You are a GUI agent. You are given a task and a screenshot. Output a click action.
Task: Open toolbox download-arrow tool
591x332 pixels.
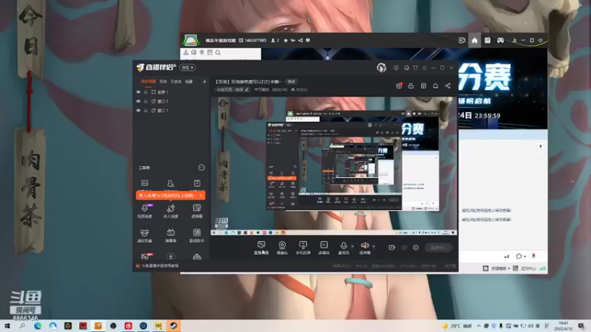(171, 257)
